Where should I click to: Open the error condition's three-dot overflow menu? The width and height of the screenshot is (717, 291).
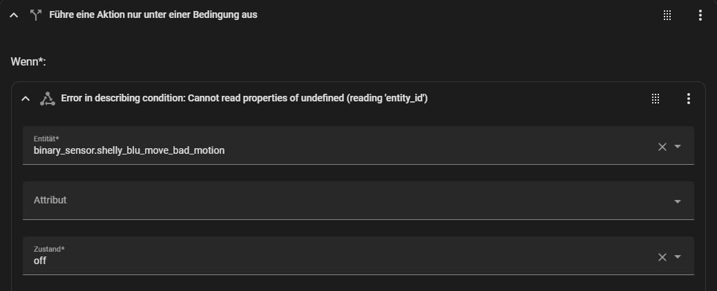pyautogui.click(x=689, y=99)
